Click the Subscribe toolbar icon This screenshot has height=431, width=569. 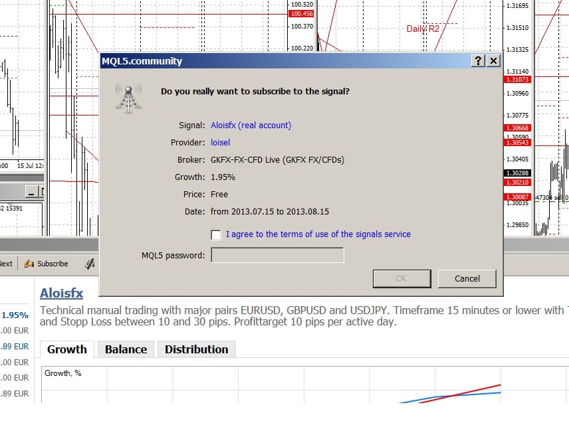tap(47, 264)
